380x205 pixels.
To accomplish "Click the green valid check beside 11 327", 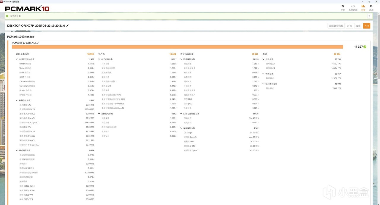I will tap(365, 47).
